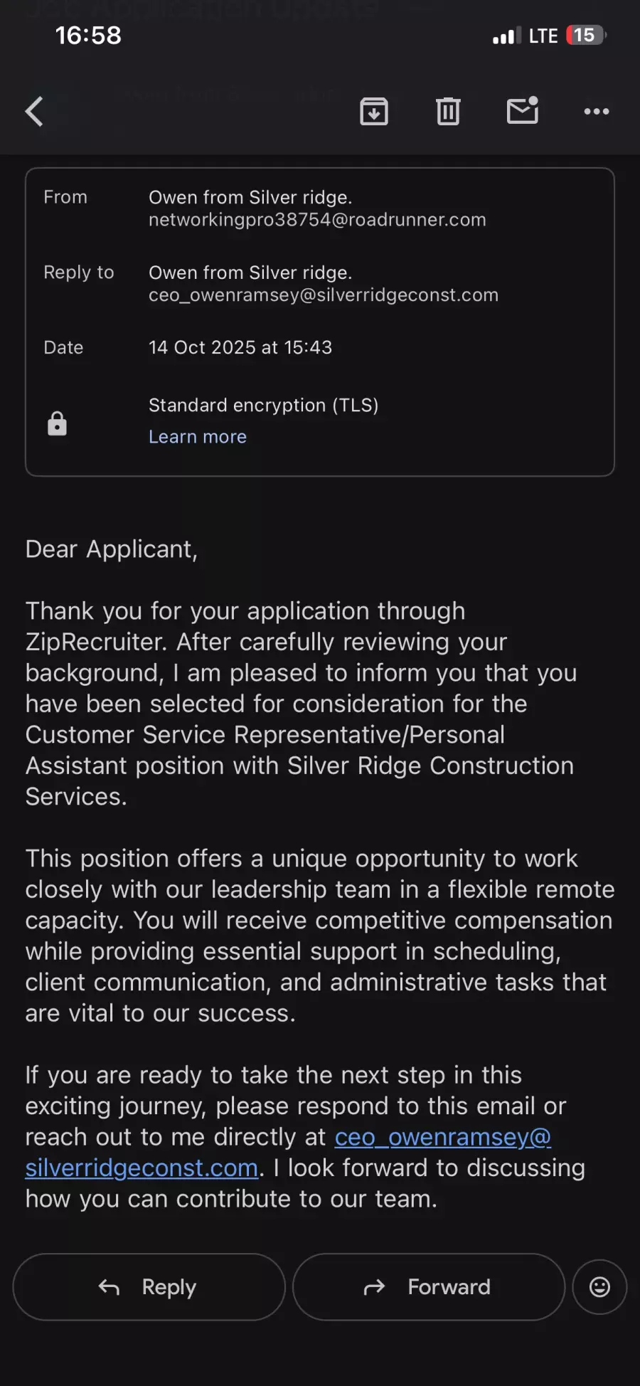Archive this email
This screenshot has width=640, height=1386.
[374, 112]
